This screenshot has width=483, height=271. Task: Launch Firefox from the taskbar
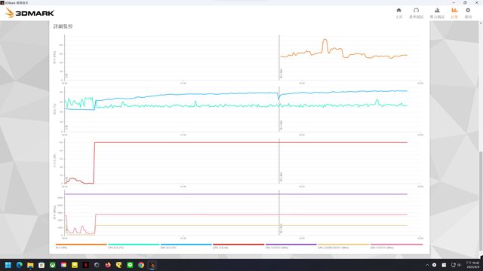click(107, 265)
